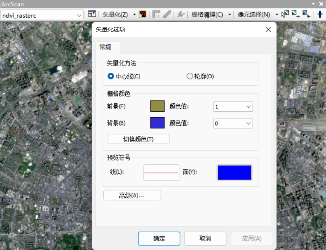Click the 背景(B) label
The height and width of the screenshot is (250, 326).
coord(116,123)
